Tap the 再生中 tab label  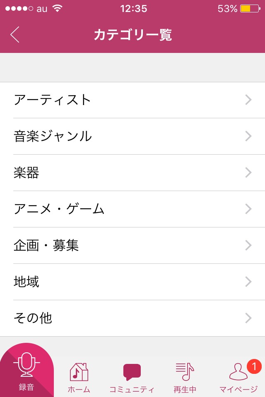coord(185,389)
